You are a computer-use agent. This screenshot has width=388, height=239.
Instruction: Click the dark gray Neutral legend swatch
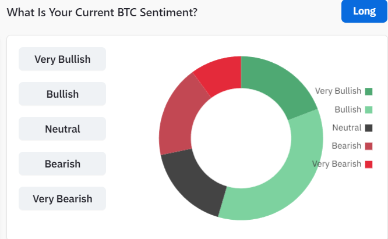(369, 128)
